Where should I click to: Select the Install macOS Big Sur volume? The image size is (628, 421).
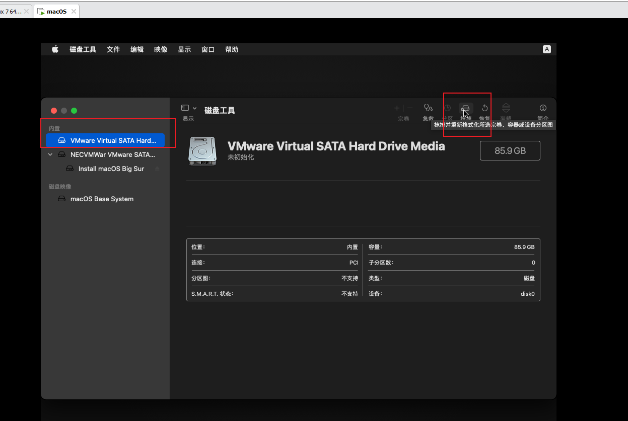pos(105,169)
